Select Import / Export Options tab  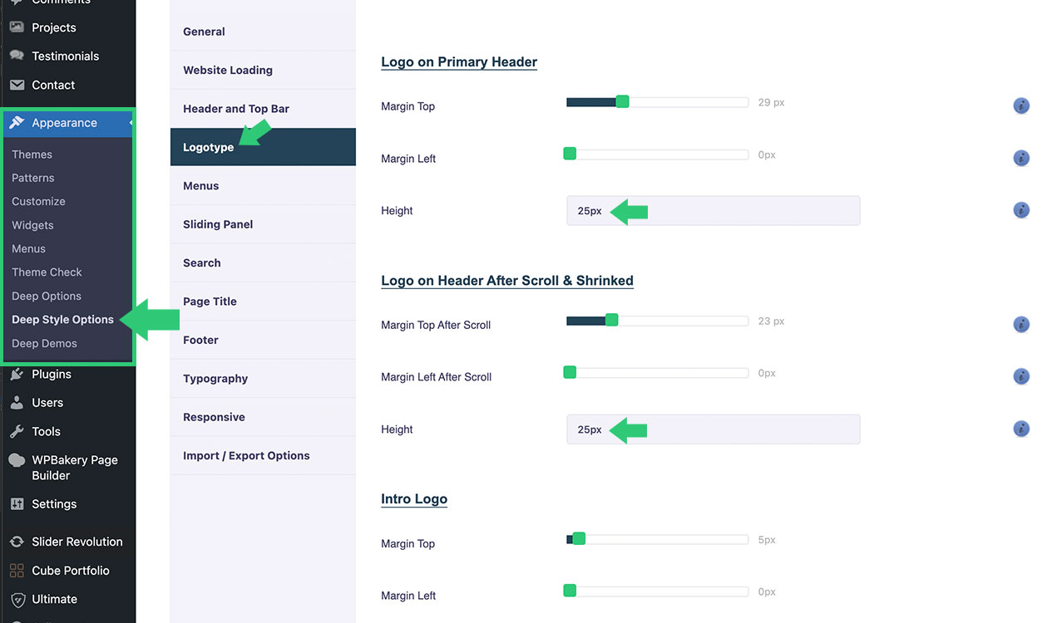click(246, 456)
